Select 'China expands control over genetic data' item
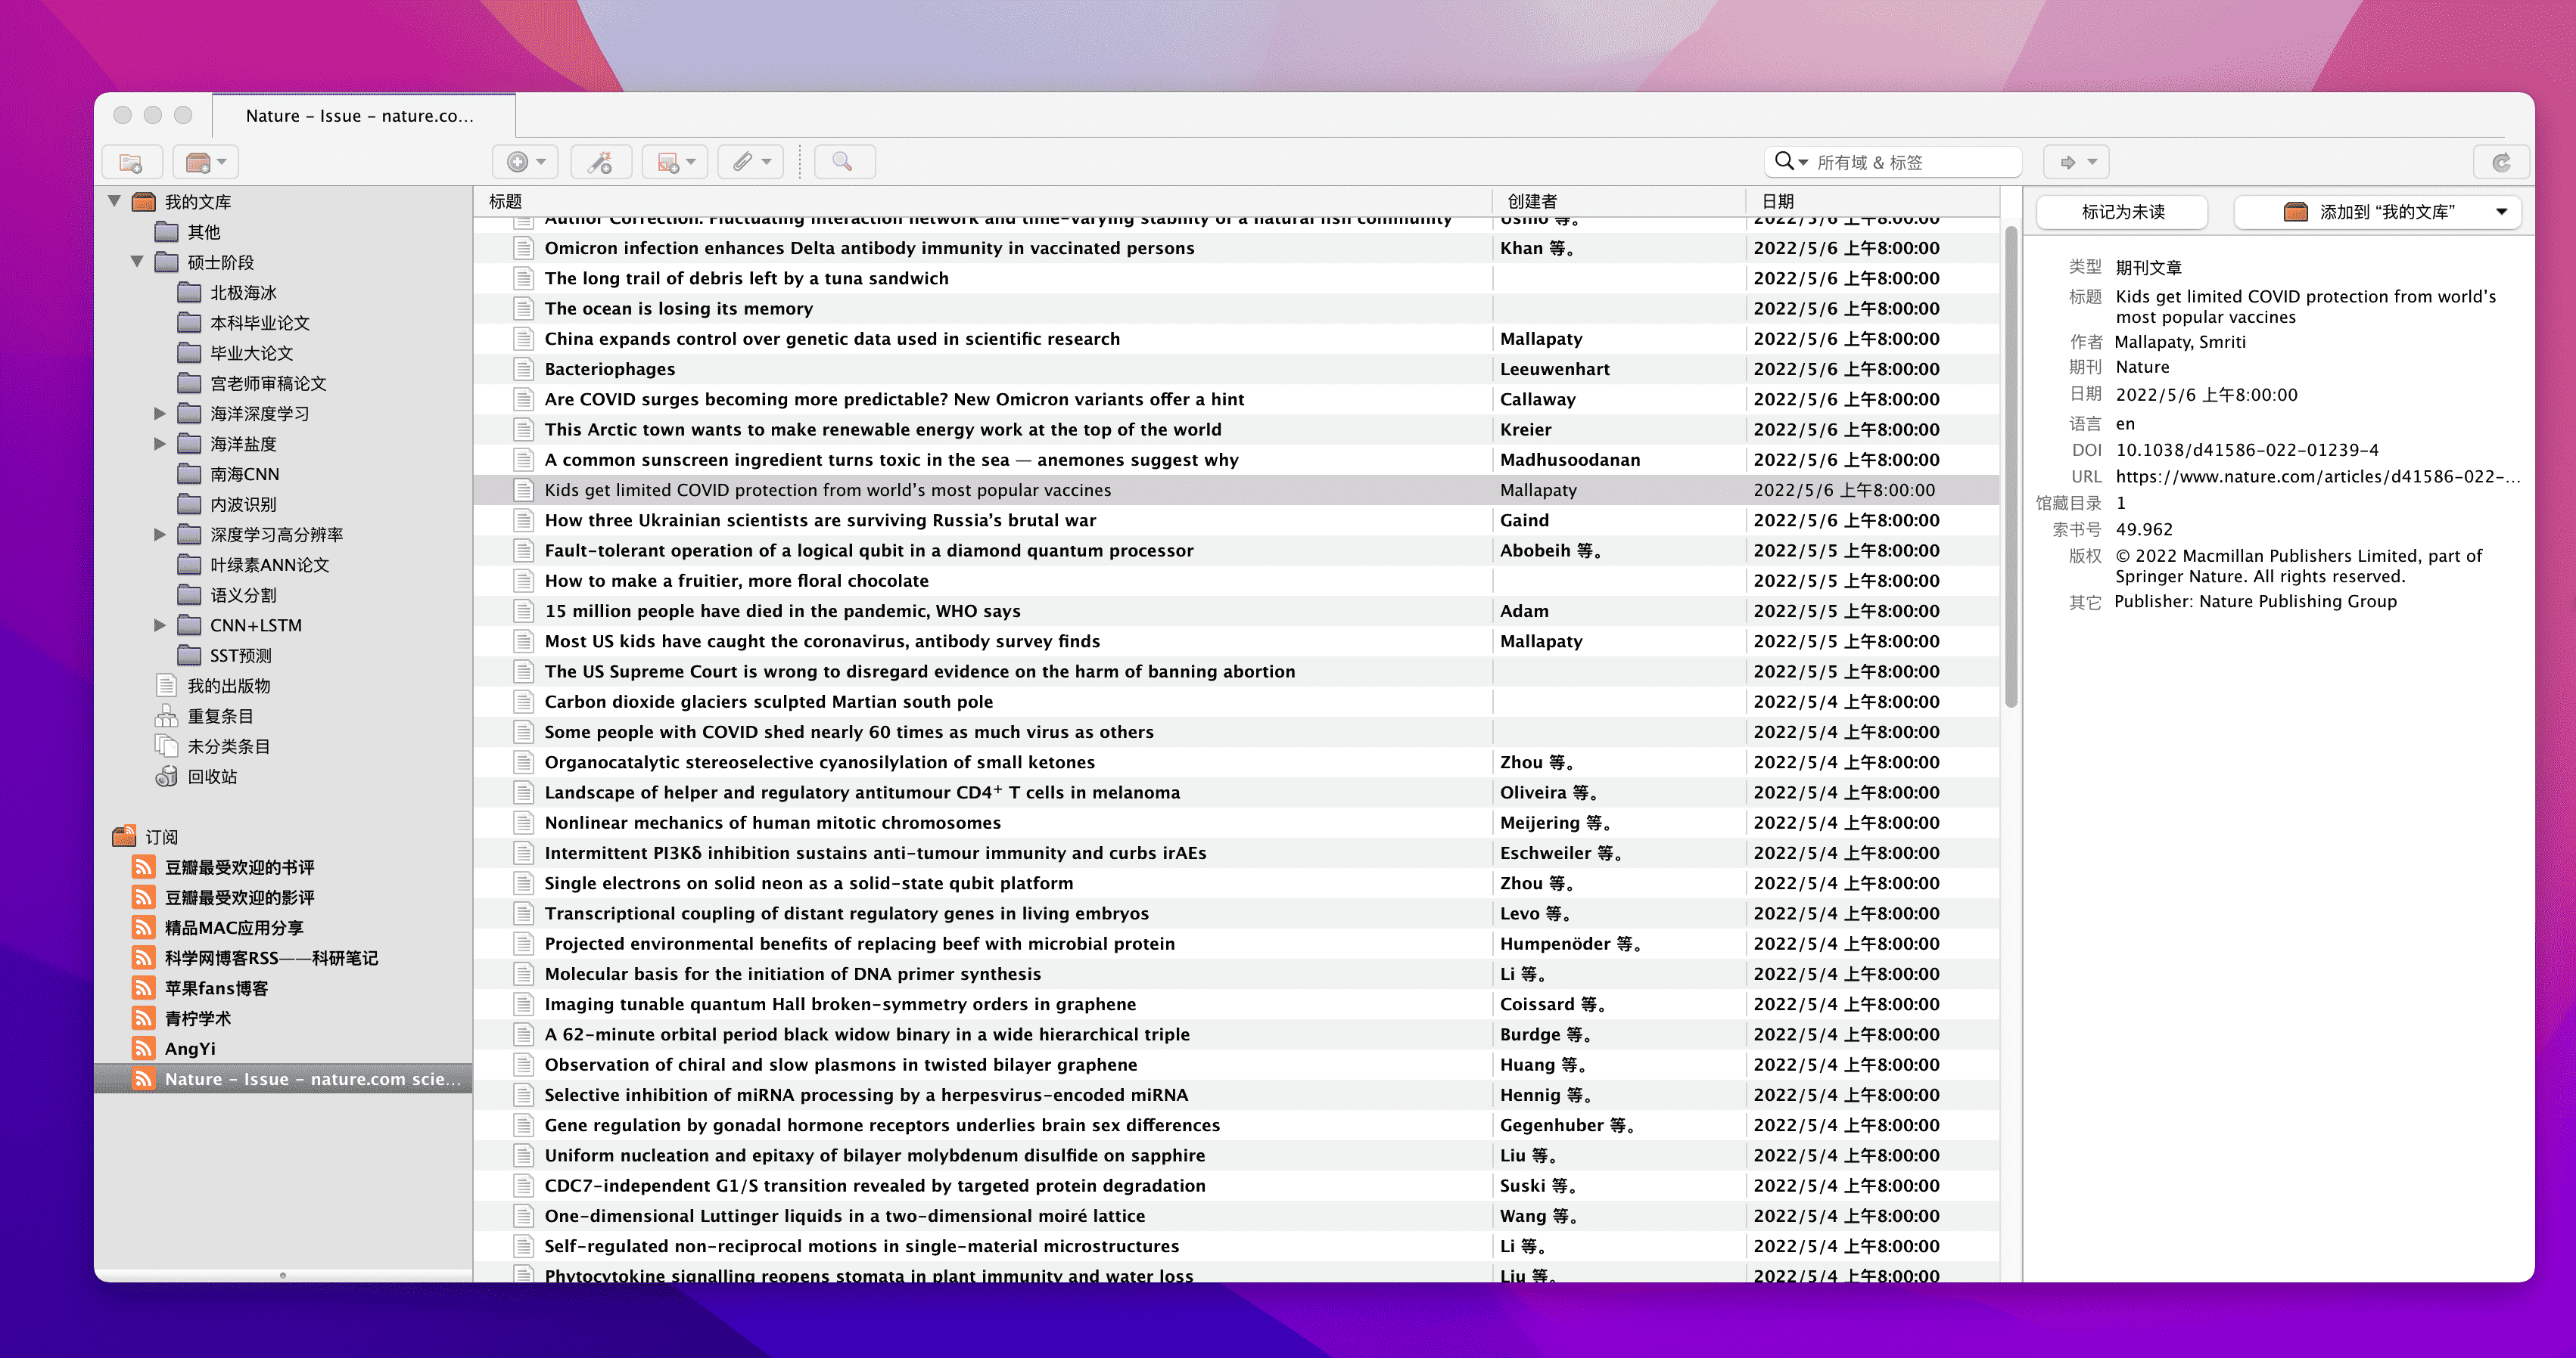 pyautogui.click(x=1236, y=339)
